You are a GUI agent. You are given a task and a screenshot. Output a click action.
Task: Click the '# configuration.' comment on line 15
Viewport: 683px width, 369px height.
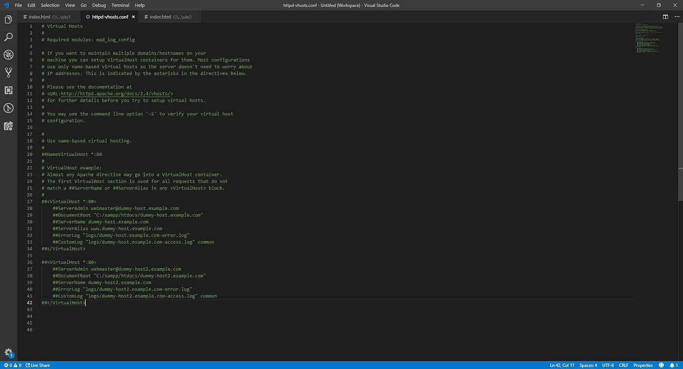click(63, 121)
